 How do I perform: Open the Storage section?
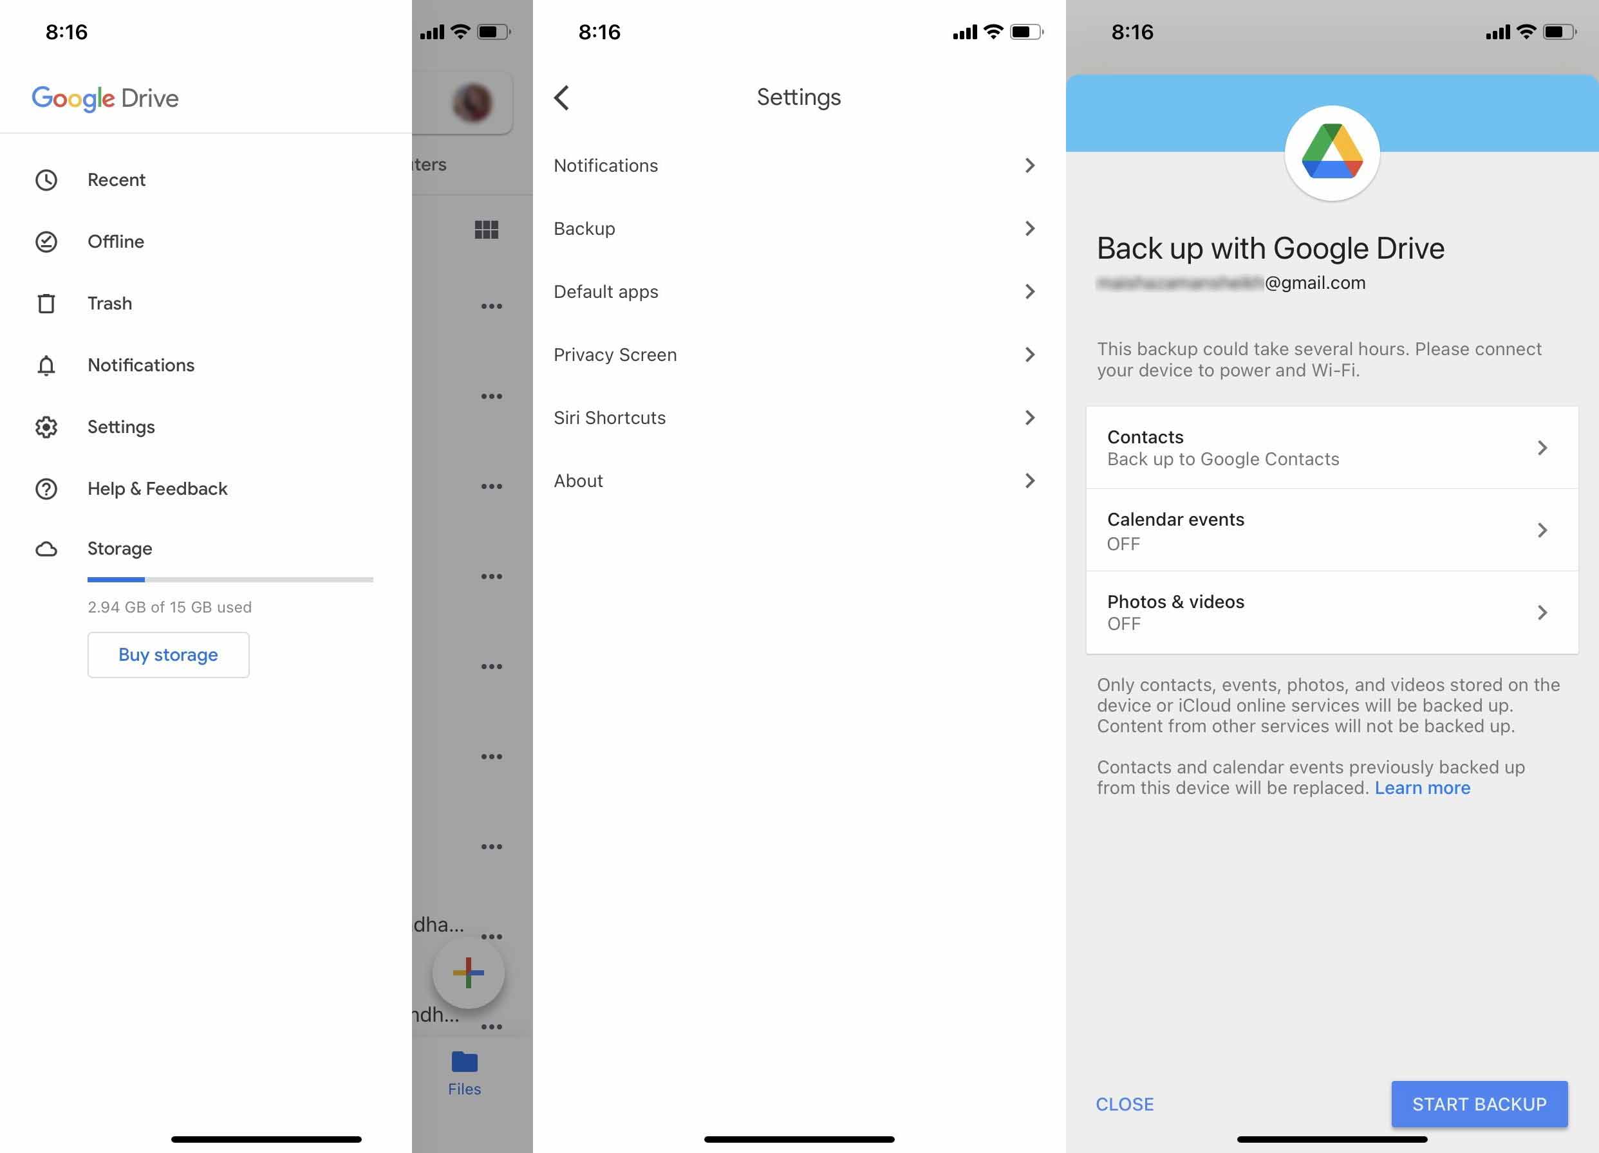tap(119, 548)
